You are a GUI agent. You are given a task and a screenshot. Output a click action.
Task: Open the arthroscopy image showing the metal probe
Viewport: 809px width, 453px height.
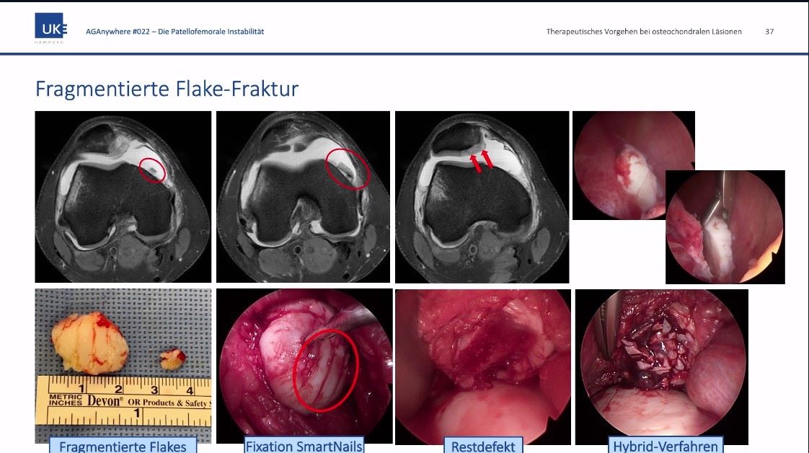725,227
